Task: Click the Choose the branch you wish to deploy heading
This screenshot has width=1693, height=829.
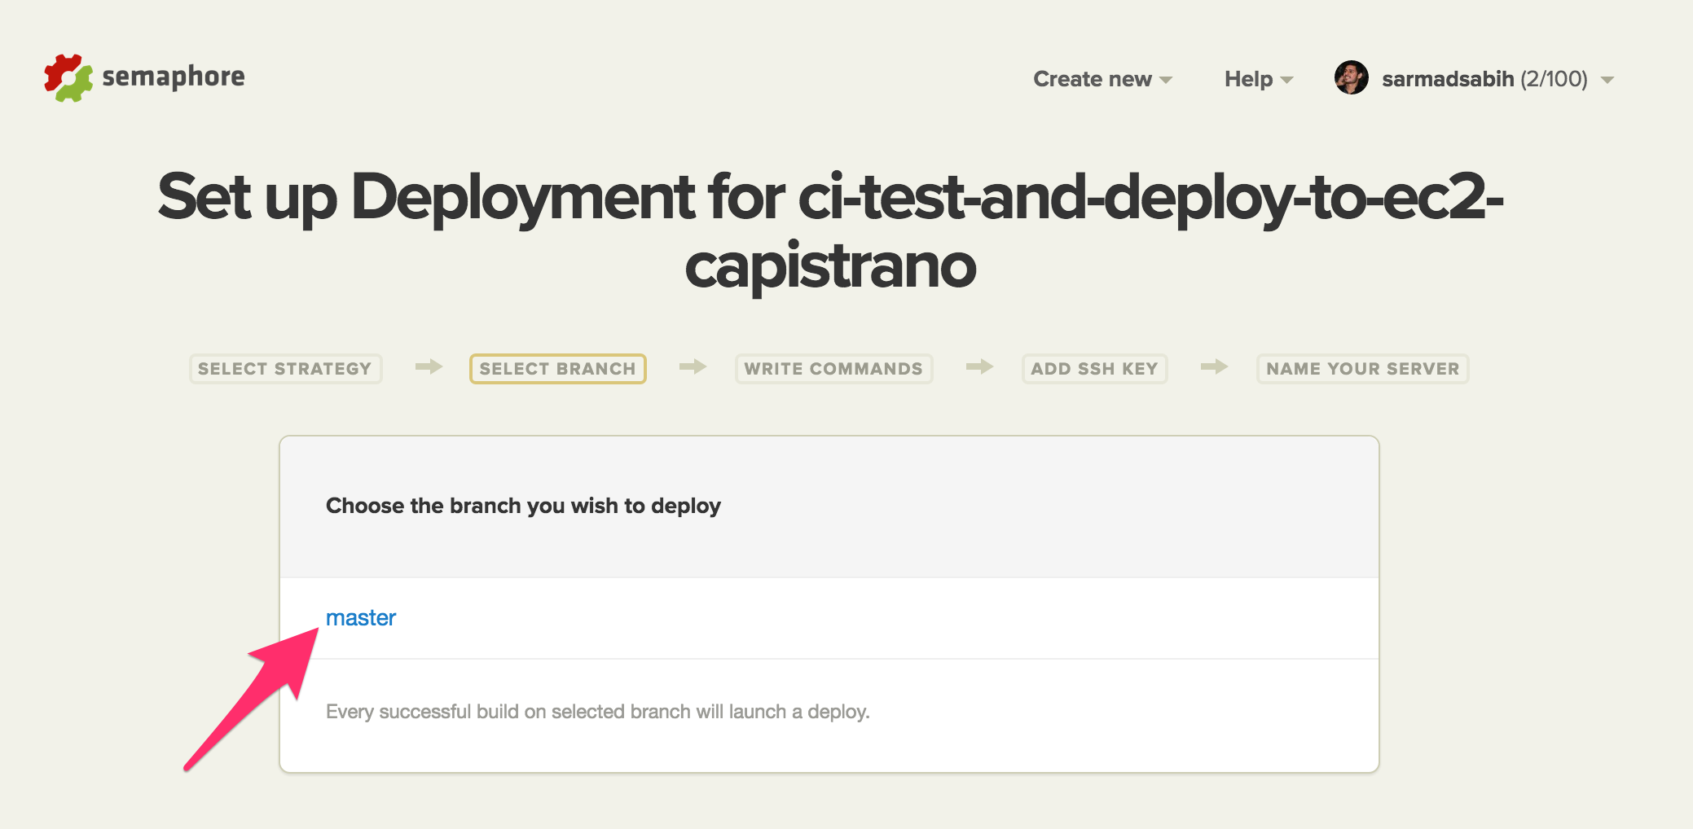Action: [x=523, y=506]
